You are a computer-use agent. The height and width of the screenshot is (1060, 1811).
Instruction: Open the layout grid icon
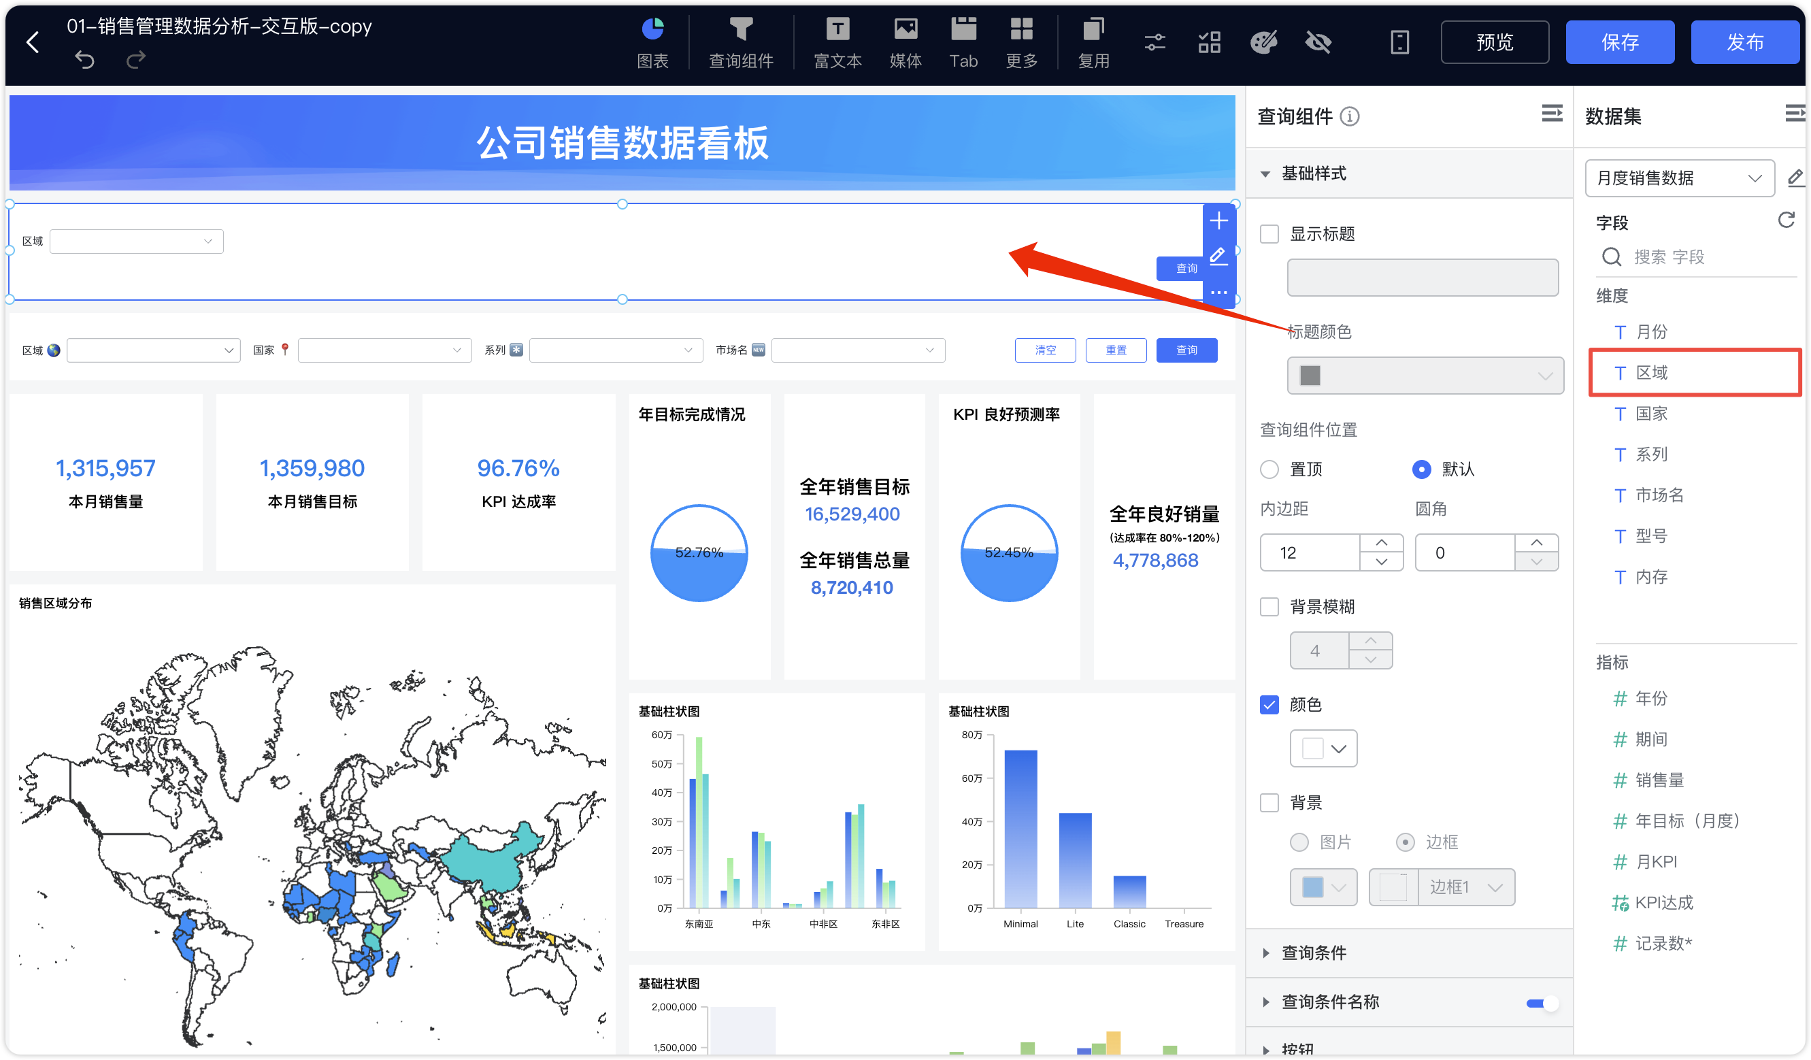[x=1210, y=42]
